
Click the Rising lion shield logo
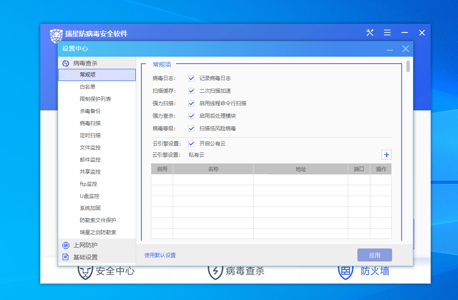coord(56,36)
